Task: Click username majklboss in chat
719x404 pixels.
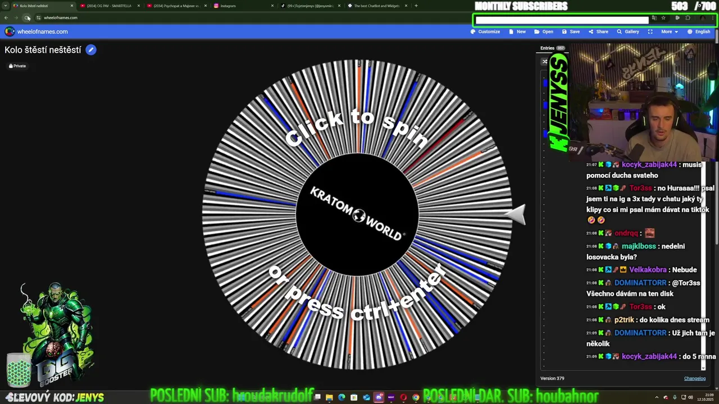Action: [639, 246]
